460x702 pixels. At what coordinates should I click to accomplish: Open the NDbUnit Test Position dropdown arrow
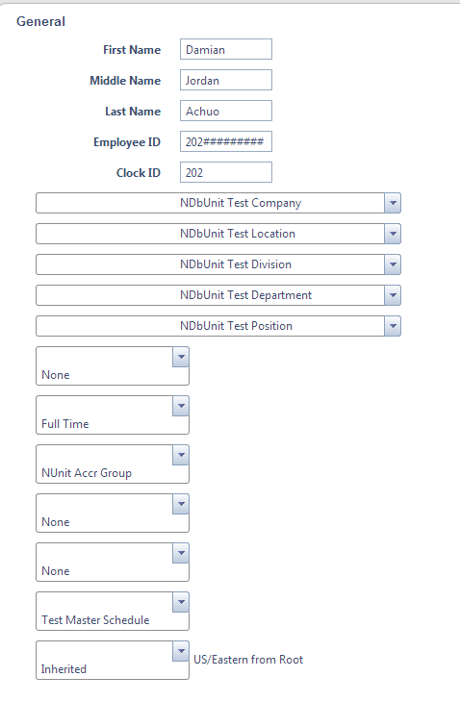point(393,326)
